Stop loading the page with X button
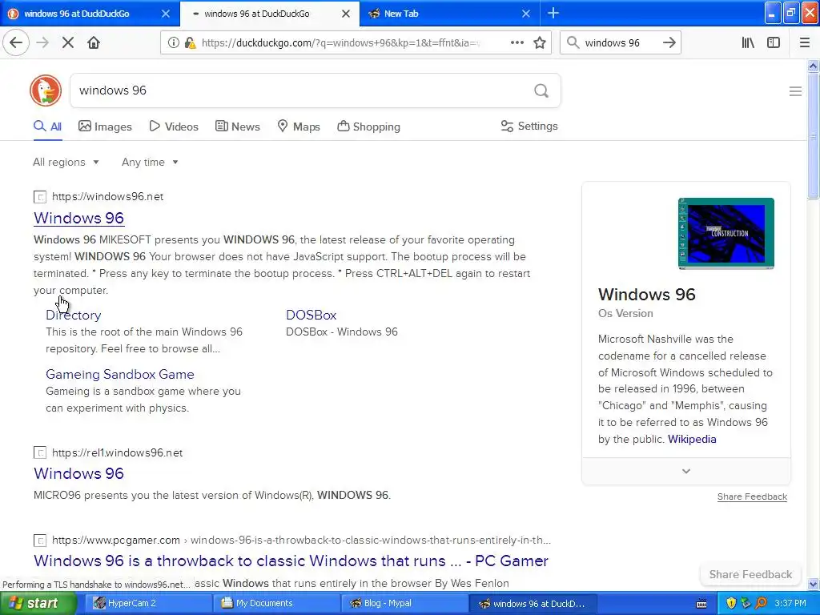Screen dimensions: 820x615 (68, 43)
